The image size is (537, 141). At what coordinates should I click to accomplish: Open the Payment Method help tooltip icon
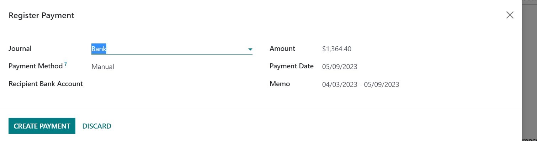pyautogui.click(x=66, y=64)
